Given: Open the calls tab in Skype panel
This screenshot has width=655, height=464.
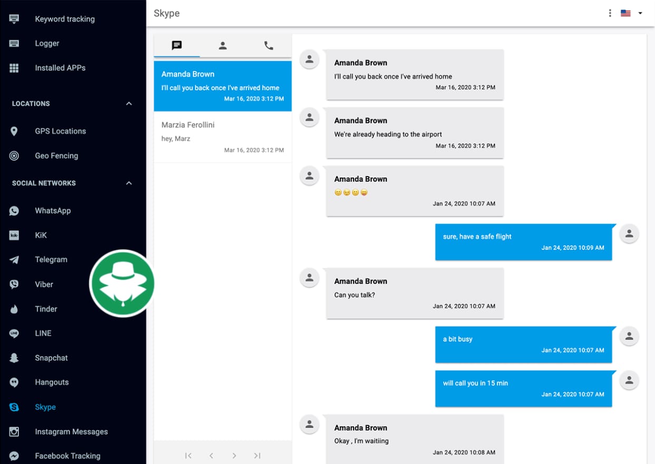Looking at the screenshot, I should click(x=268, y=46).
